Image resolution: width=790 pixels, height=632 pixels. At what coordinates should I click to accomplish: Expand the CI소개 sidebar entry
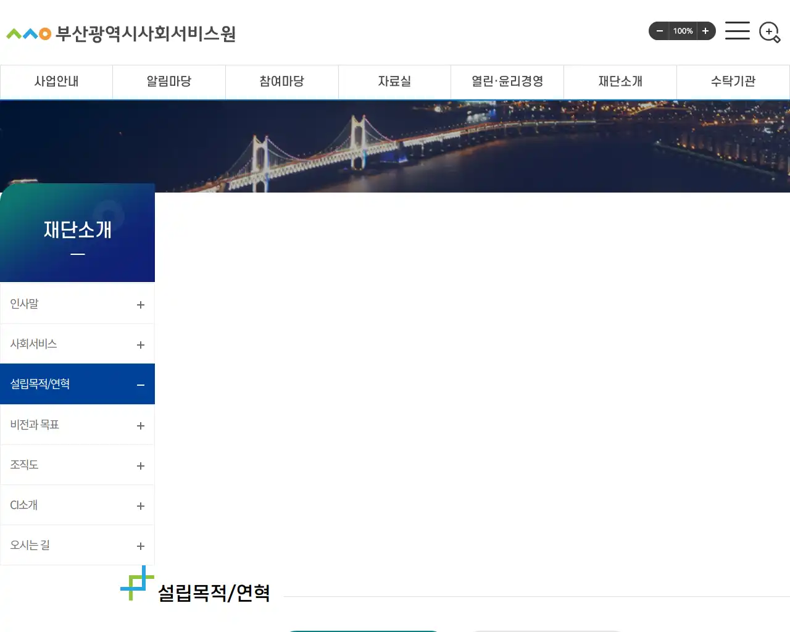click(x=140, y=505)
